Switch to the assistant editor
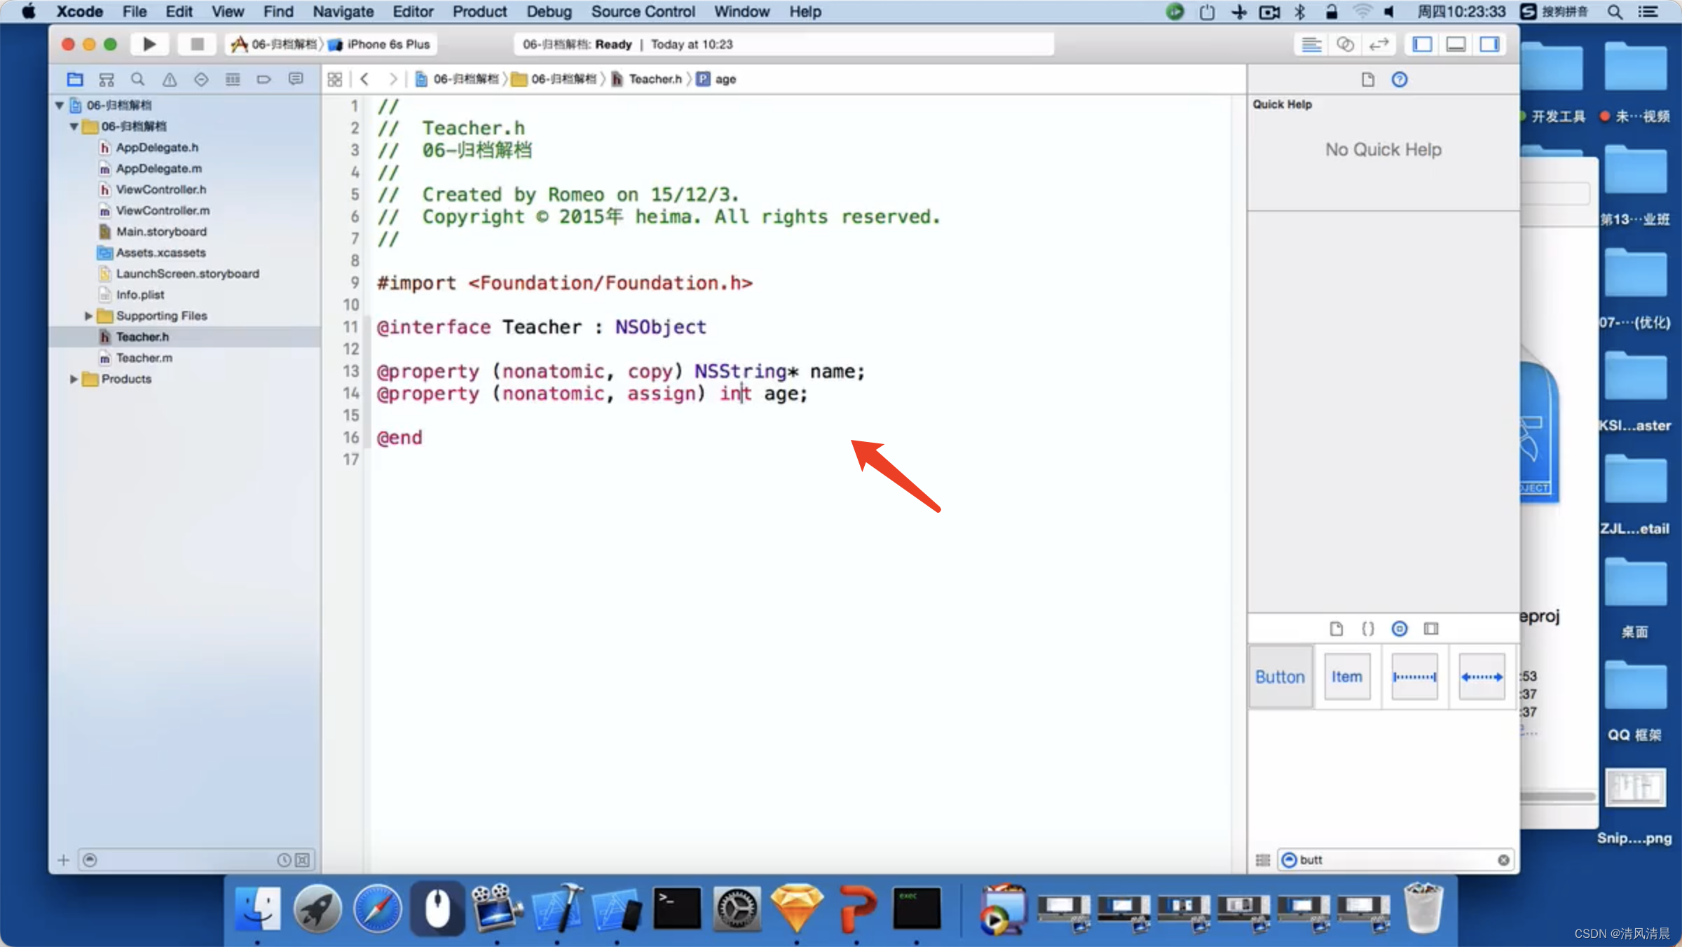The image size is (1682, 947). pyautogui.click(x=1345, y=44)
